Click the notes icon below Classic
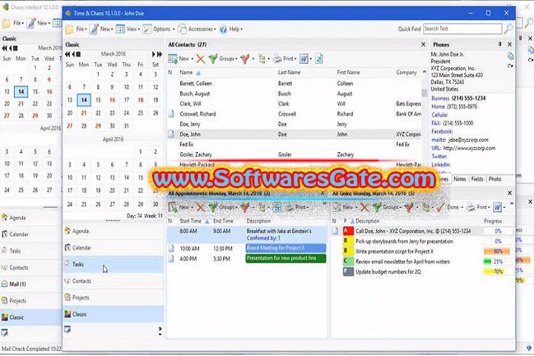This screenshot has width=534, height=356. click(67, 330)
